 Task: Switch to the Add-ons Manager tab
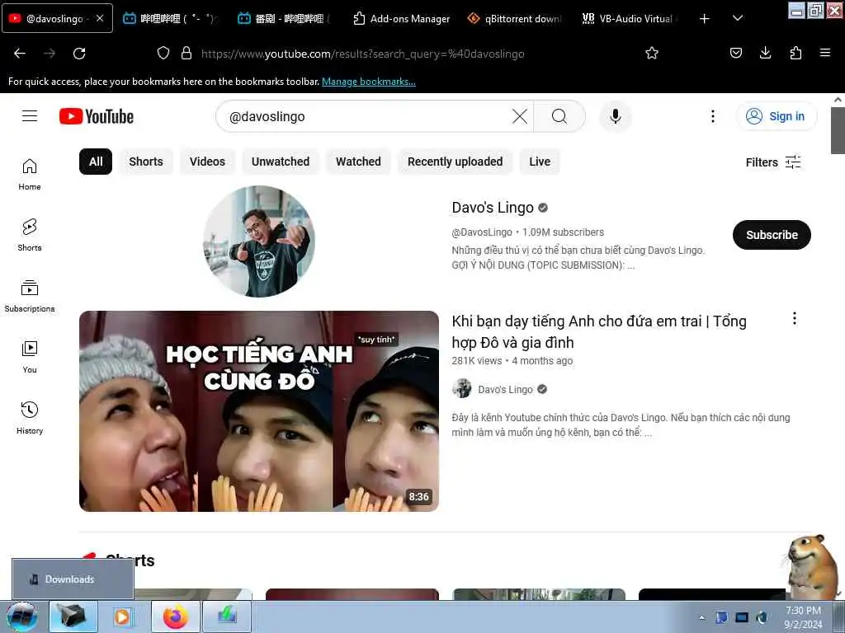pyautogui.click(x=401, y=19)
